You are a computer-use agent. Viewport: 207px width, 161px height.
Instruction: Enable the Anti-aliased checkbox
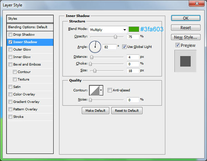tap(110, 90)
